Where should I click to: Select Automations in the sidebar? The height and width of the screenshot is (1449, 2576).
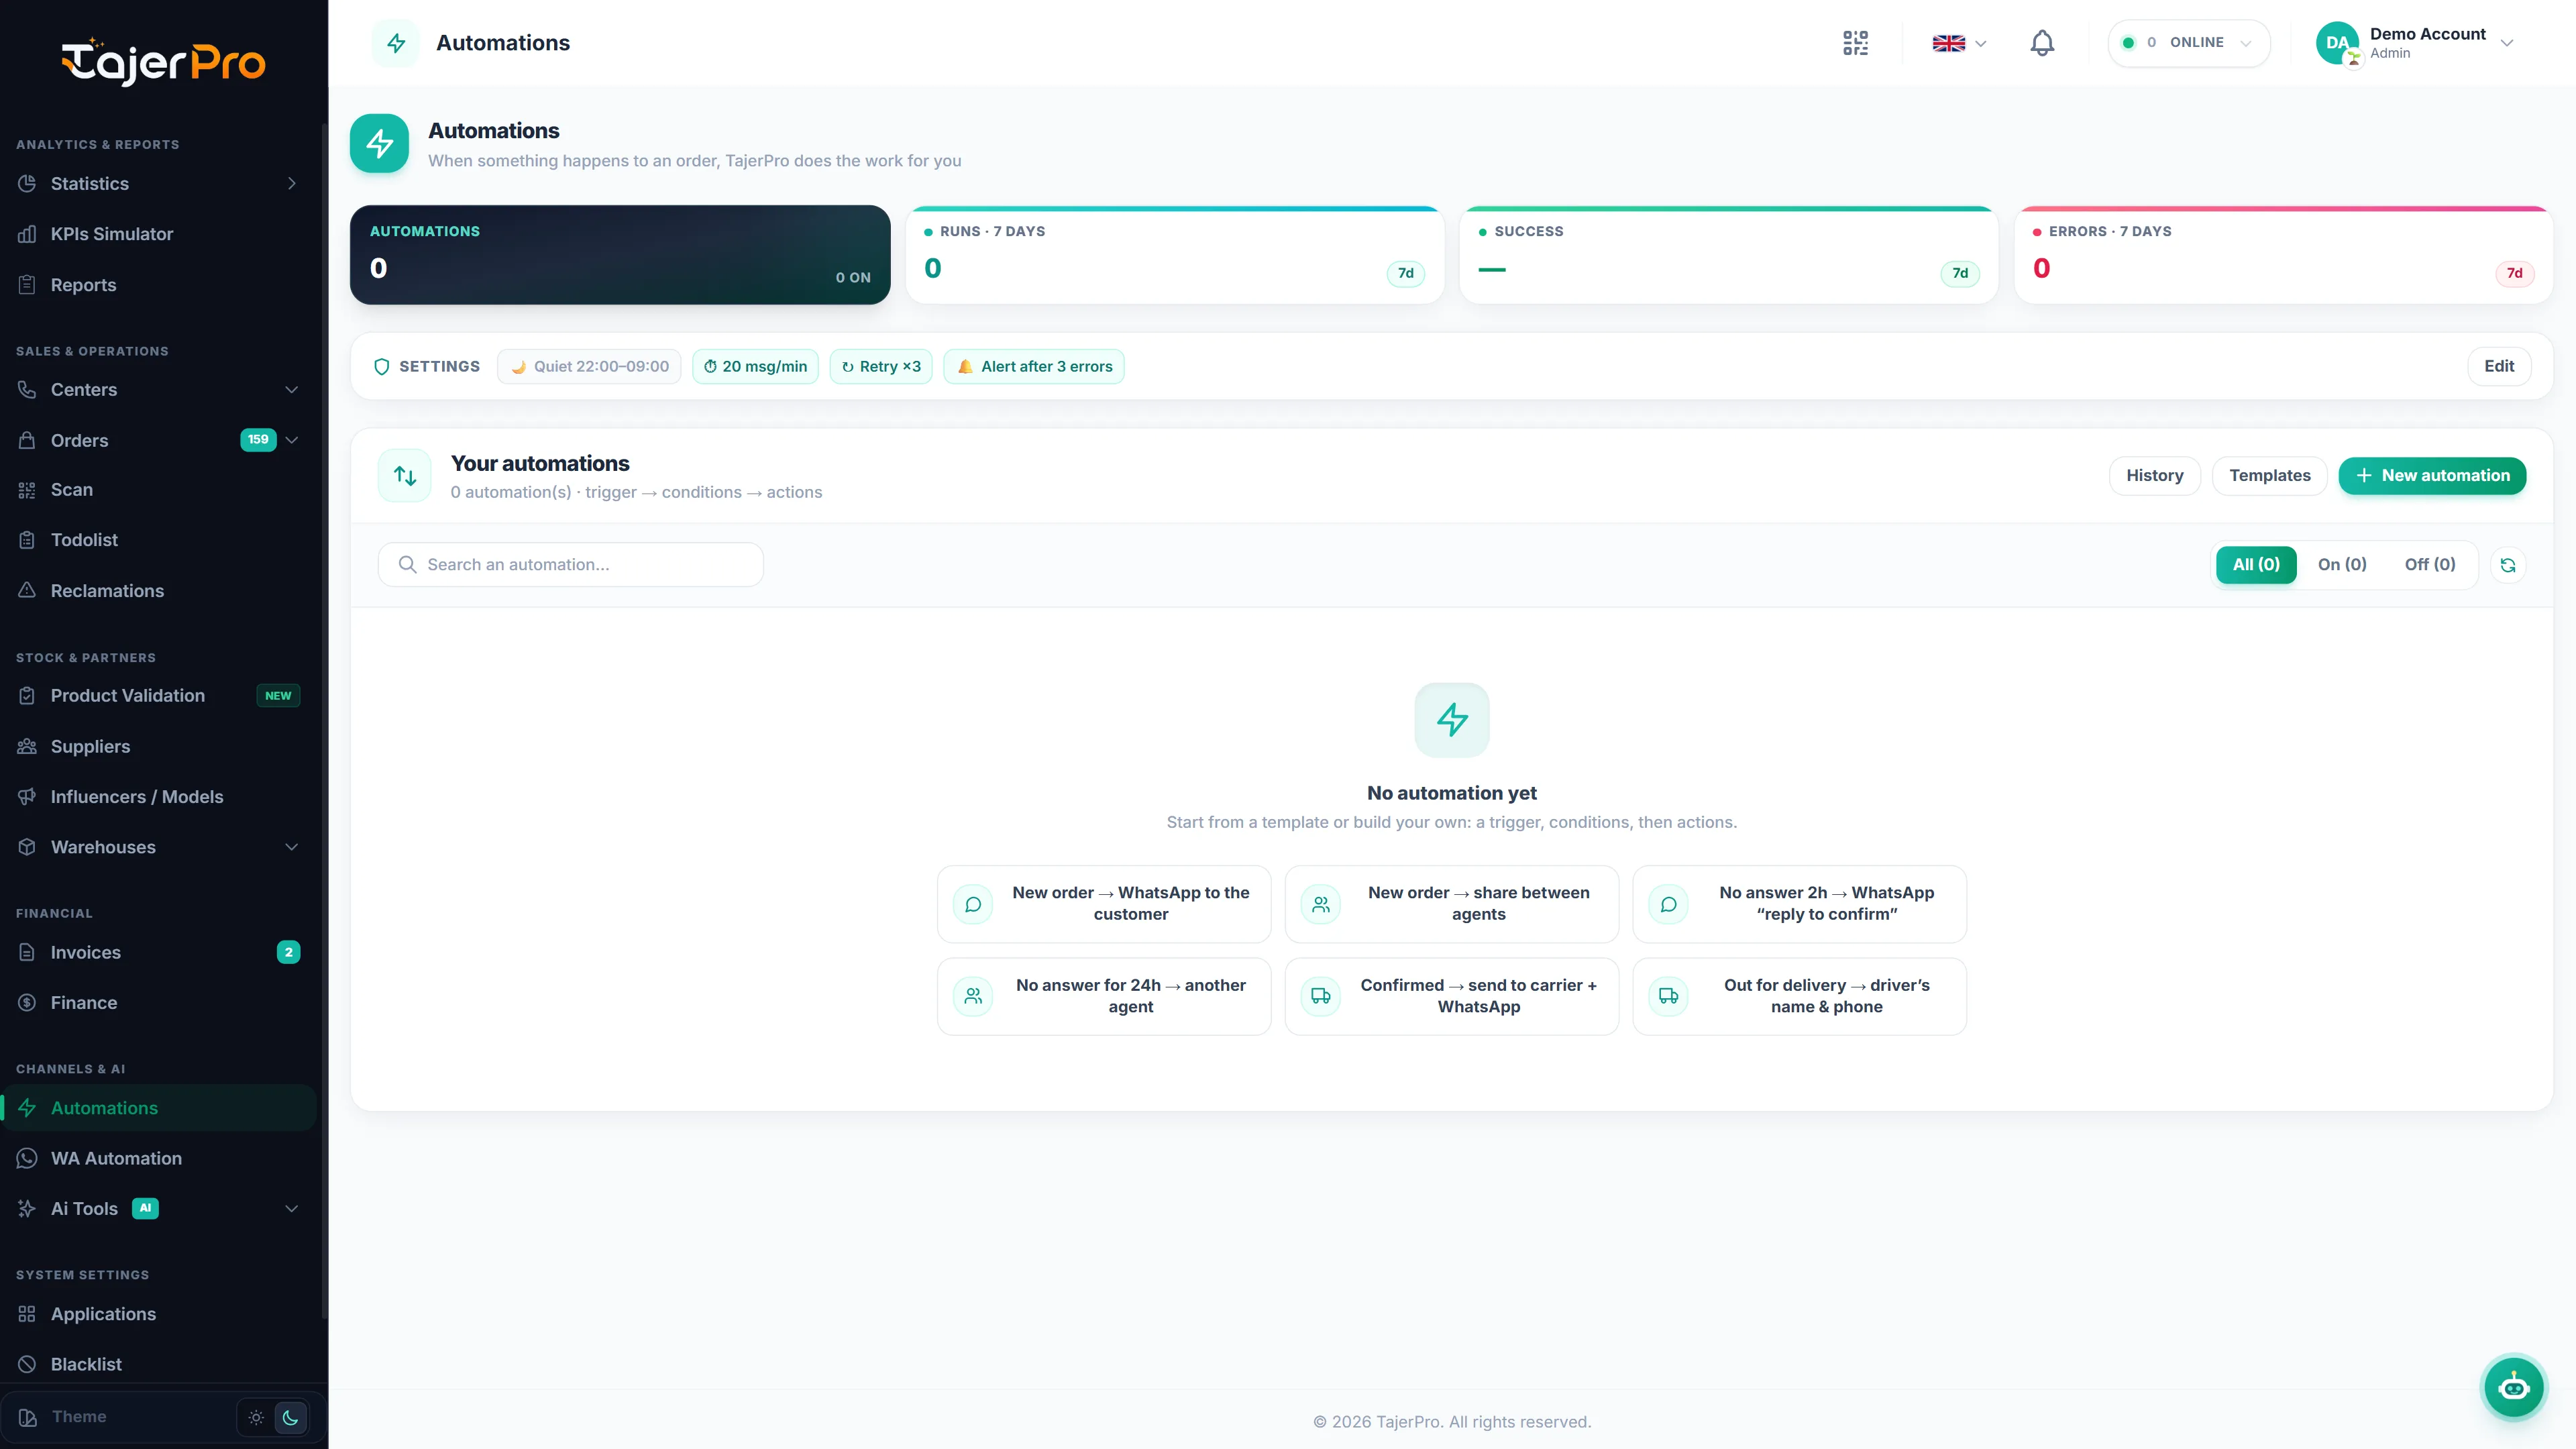(x=158, y=1108)
